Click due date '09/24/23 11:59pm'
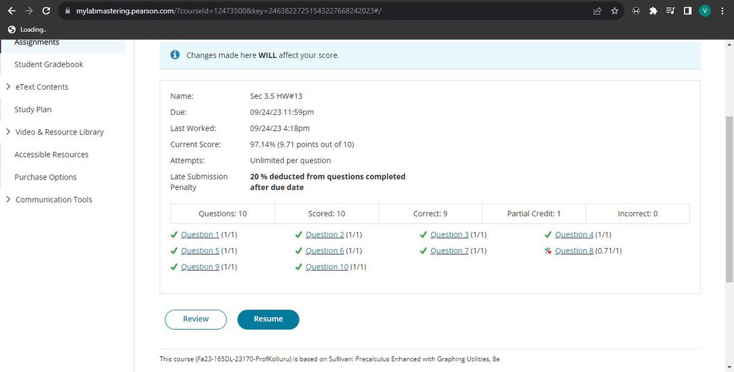The width and height of the screenshot is (734, 372). (x=282, y=112)
